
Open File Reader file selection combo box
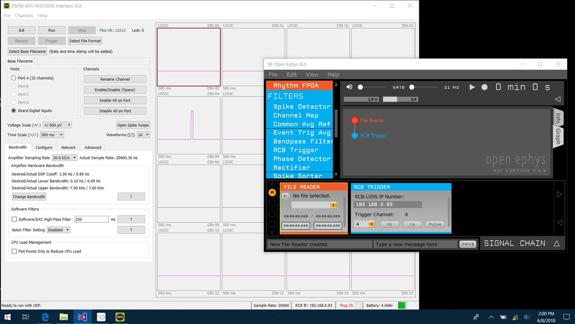pyautogui.click(x=313, y=205)
